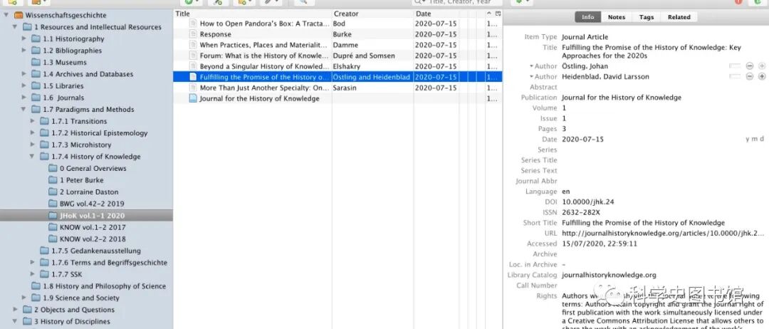Image resolution: width=769 pixels, height=329 pixels.
Task: Edit the Publication field Journal for the History of Knowledge
Action: [622, 98]
